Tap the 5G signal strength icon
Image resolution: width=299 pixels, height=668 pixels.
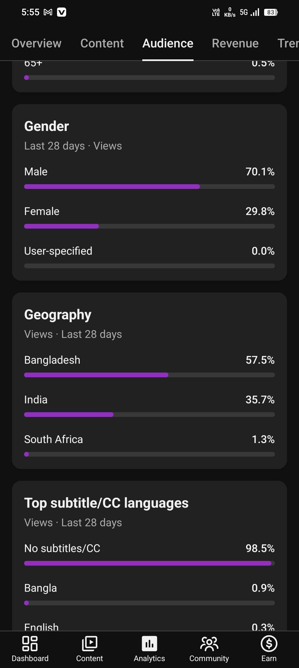pos(250,12)
